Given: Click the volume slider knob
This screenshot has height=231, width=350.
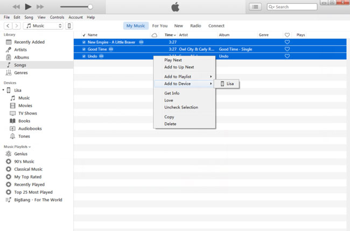Looking at the screenshot, I should tap(90, 7).
